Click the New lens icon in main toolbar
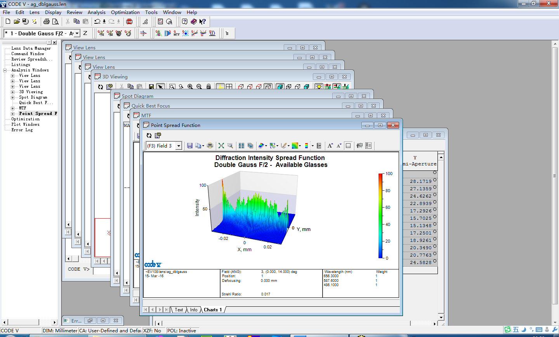The width and height of the screenshot is (559, 337). pos(8,21)
